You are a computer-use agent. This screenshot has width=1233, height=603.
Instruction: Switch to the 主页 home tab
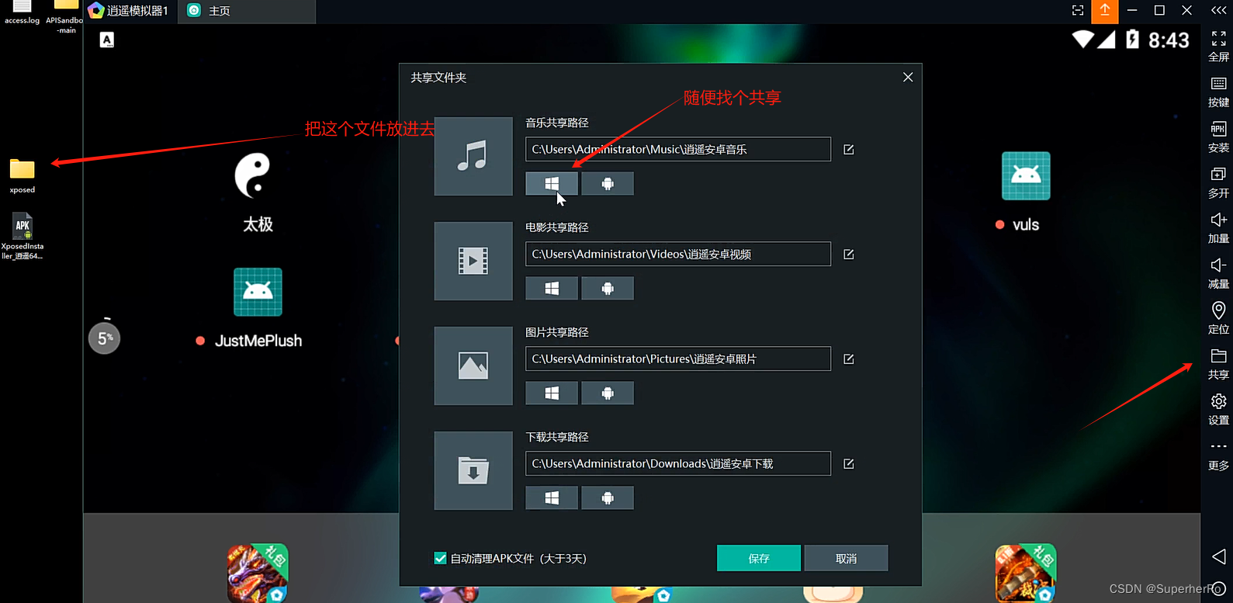click(x=247, y=11)
